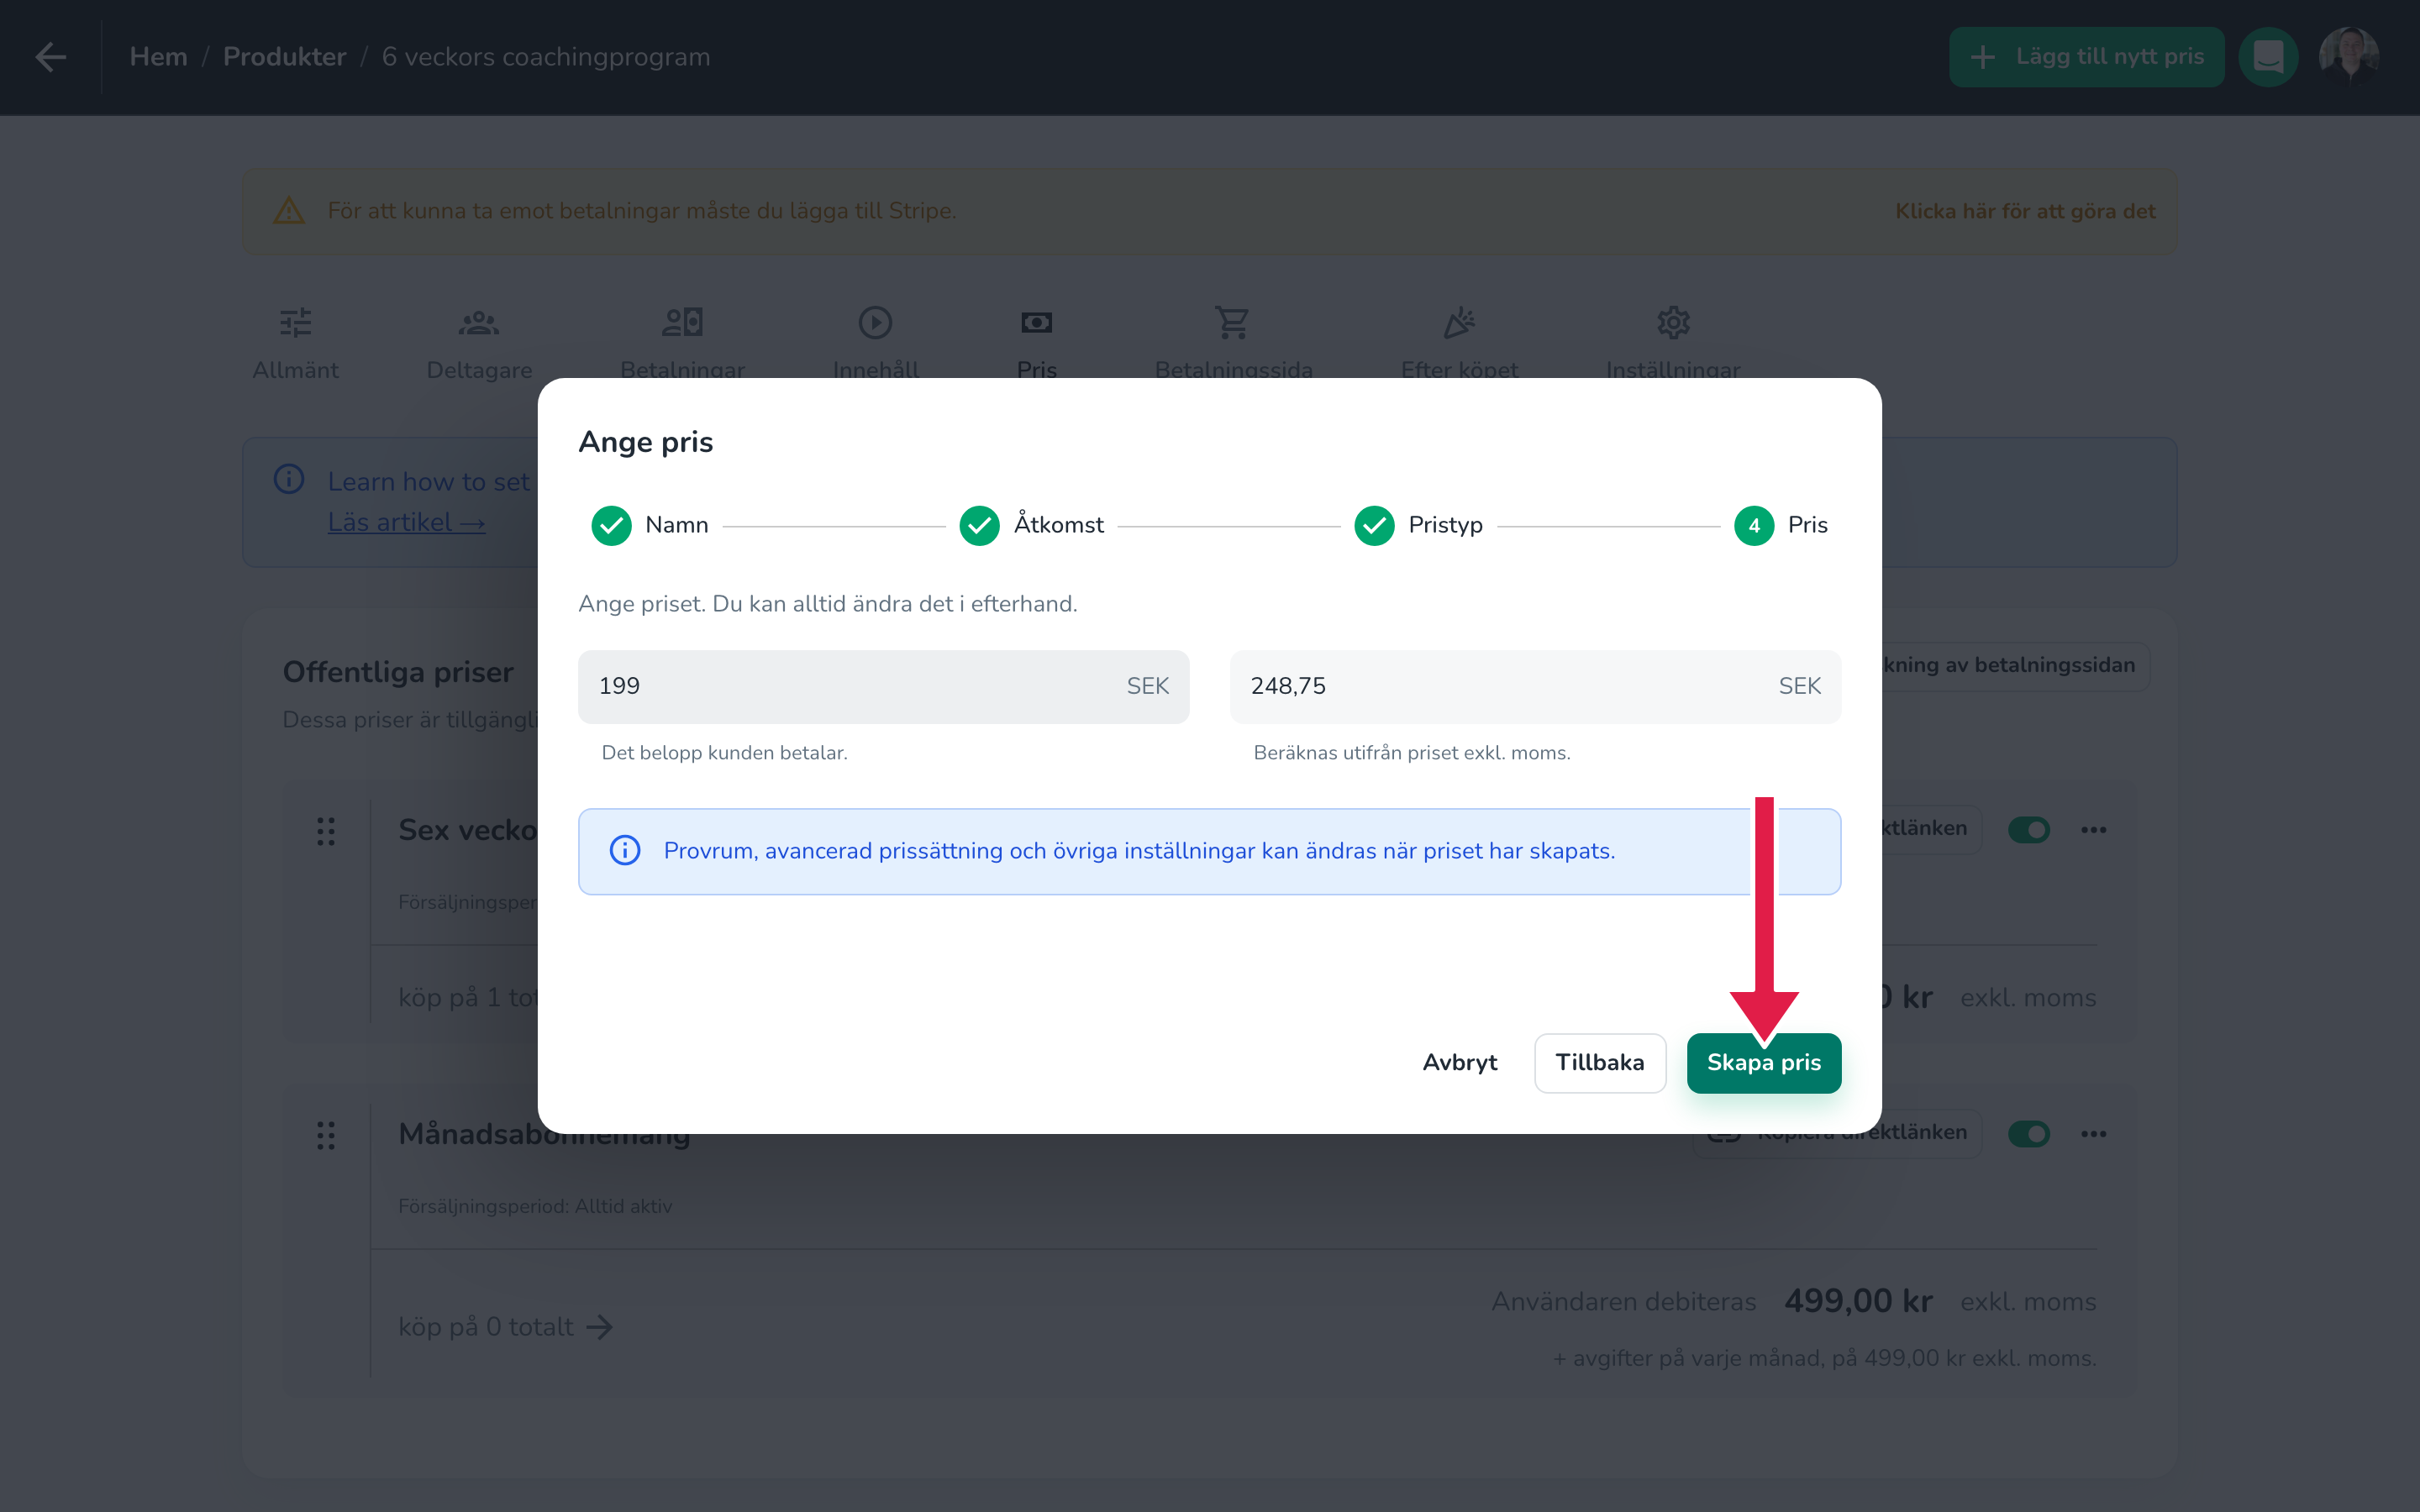2420x1512 pixels.
Task: Click the '499,00 kr' price amount
Action: [x=1859, y=1301]
